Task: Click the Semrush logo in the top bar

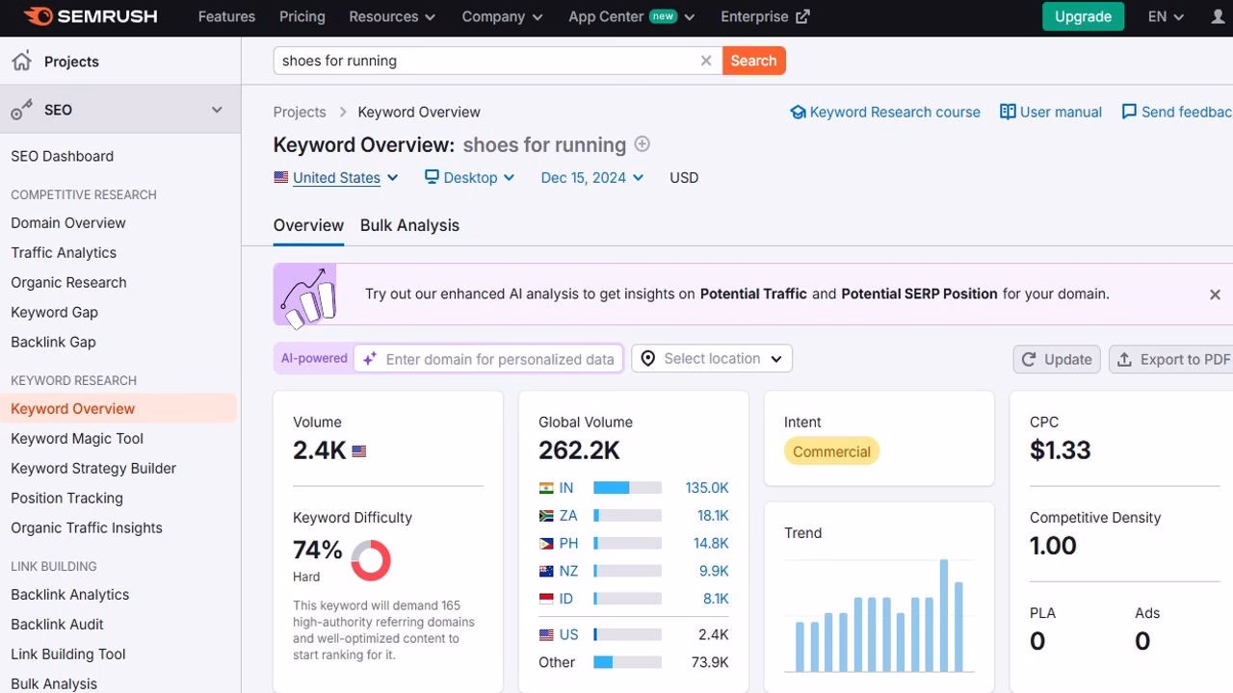Action: pos(90,16)
